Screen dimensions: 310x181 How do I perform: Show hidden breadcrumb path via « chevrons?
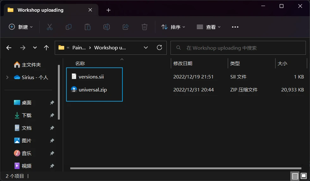click(x=68, y=48)
